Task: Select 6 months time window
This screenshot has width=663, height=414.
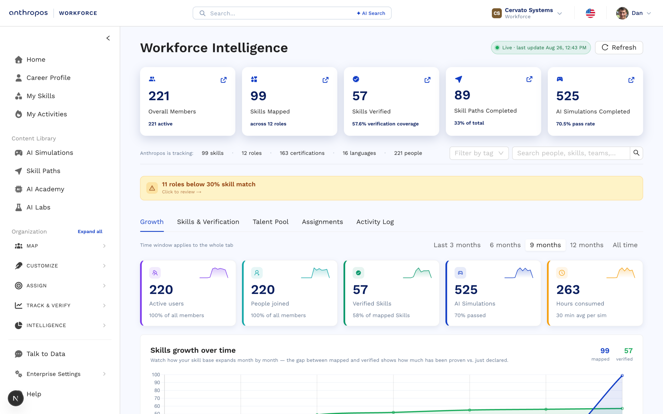Action: (x=505, y=245)
